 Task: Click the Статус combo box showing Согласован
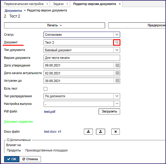tap(82, 35)
